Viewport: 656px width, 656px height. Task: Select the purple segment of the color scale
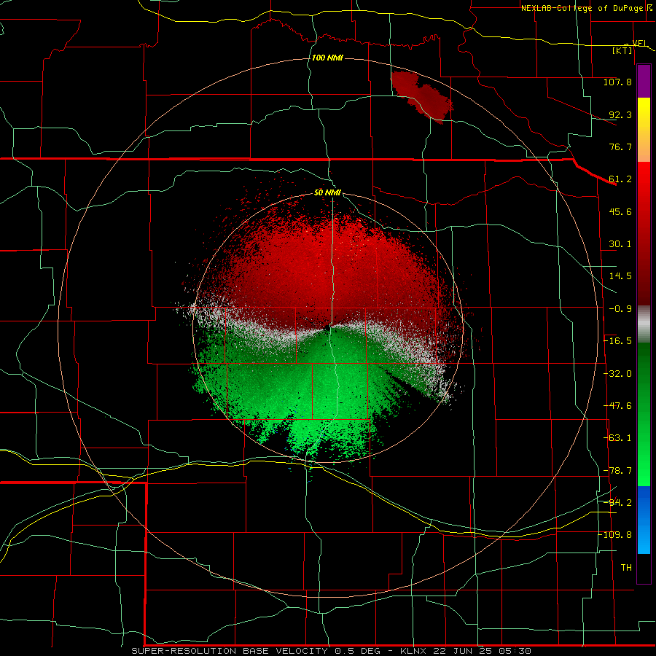(644, 81)
